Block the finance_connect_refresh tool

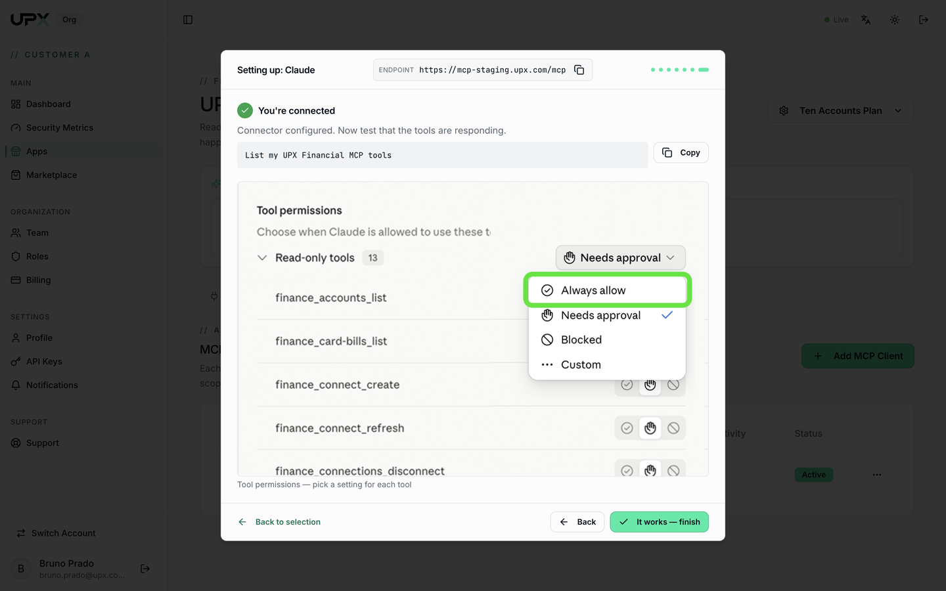point(673,428)
